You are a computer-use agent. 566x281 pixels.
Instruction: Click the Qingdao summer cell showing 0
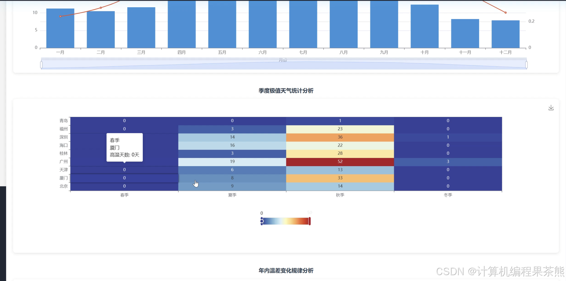[232, 121]
